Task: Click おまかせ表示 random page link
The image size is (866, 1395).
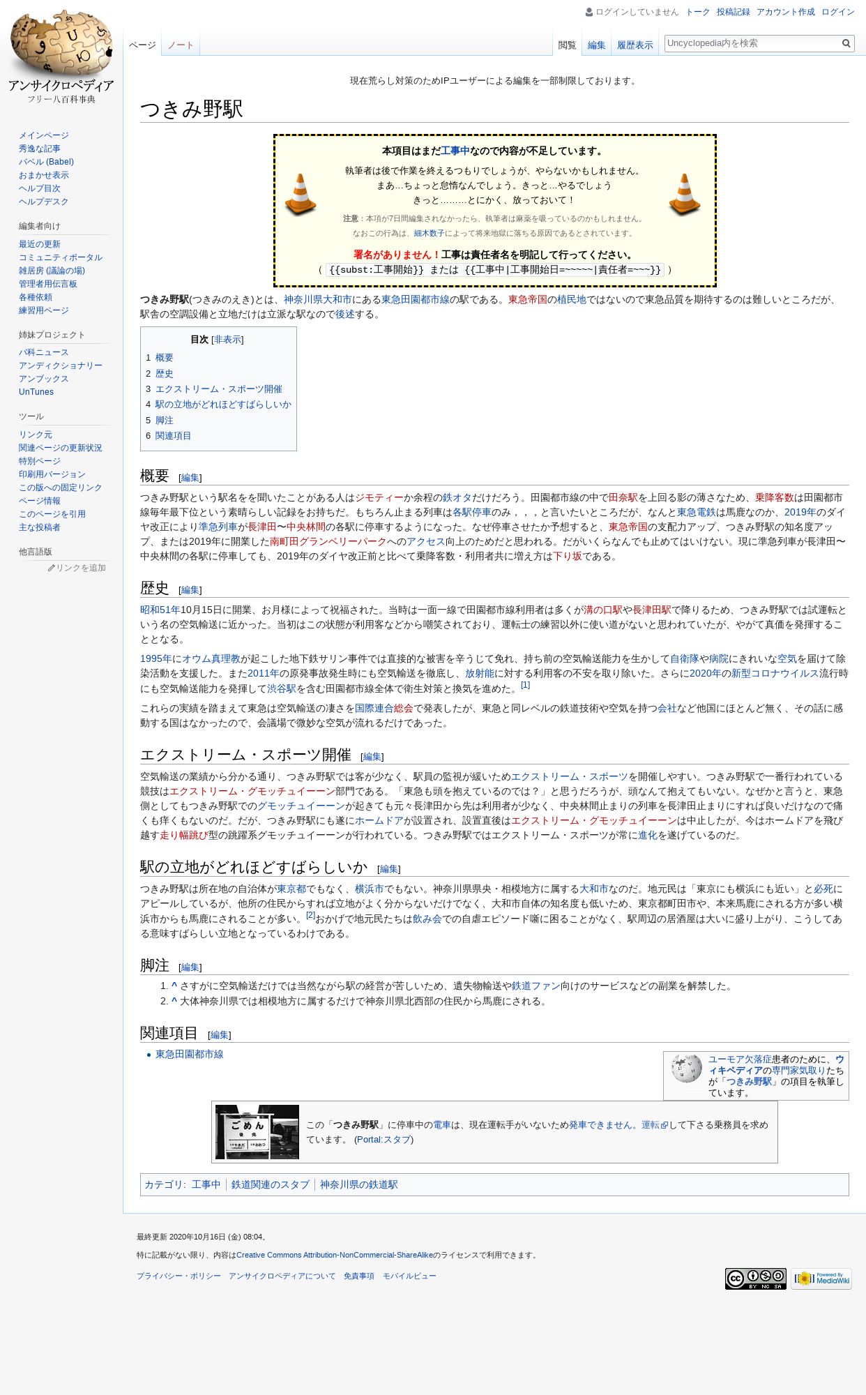Action: click(44, 175)
